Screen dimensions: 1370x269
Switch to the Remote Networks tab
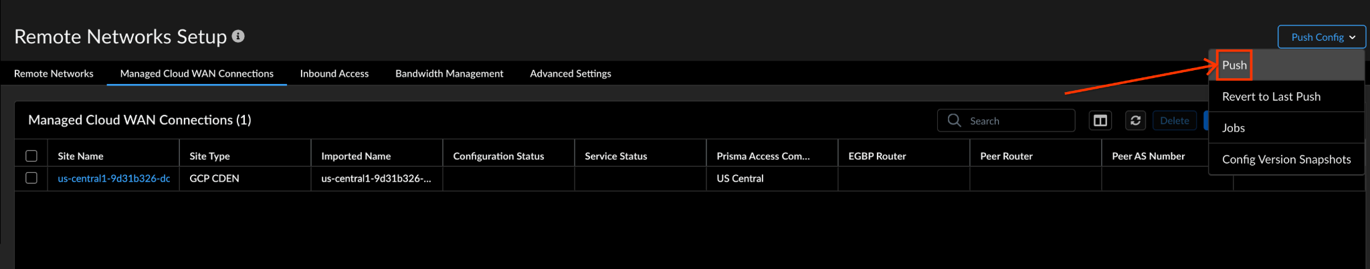tap(54, 73)
